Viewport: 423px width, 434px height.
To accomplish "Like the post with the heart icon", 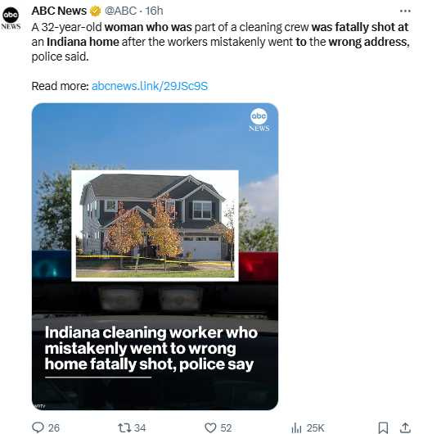I will coord(210,427).
